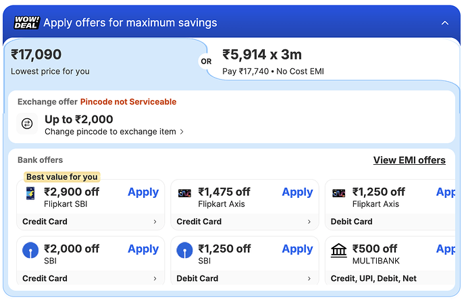This screenshot has width=466, height=306.
Task: Apply the ₹1,250 off SBI debit card offer
Action: [x=297, y=249]
